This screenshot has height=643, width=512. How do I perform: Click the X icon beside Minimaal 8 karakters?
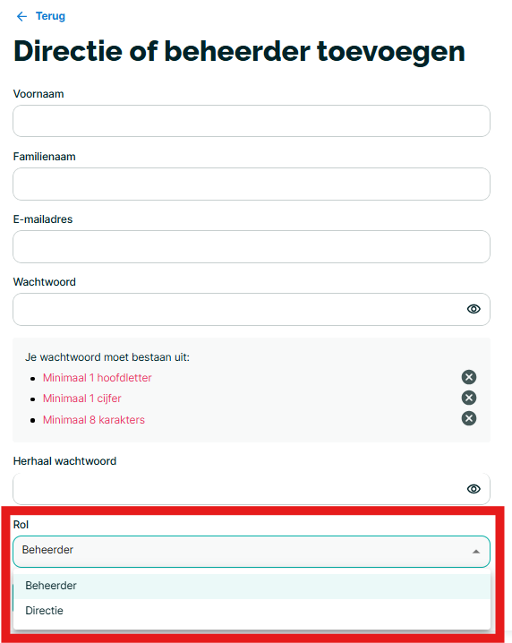469,419
